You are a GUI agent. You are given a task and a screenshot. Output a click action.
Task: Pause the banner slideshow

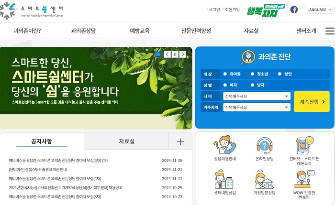click(x=175, y=54)
